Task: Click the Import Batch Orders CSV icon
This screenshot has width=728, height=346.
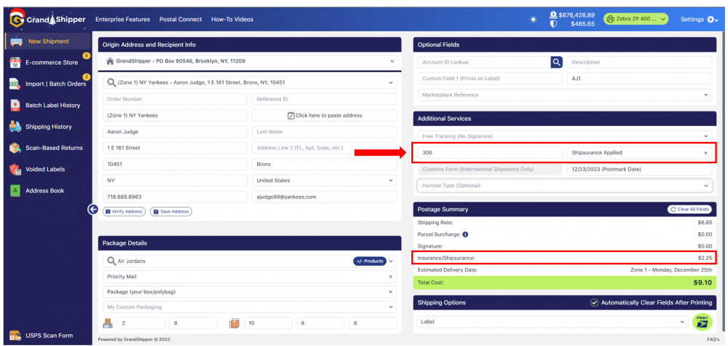Action: [x=15, y=84]
